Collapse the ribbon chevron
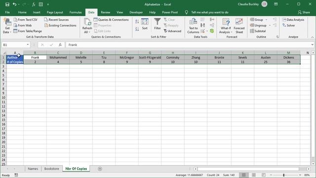Screen dimensions: 316x178 (312, 37)
